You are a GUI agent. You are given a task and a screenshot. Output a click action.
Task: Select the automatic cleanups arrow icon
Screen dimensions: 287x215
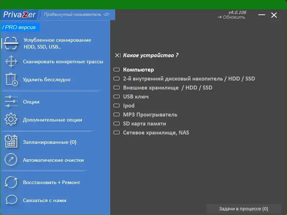[x=11, y=160]
